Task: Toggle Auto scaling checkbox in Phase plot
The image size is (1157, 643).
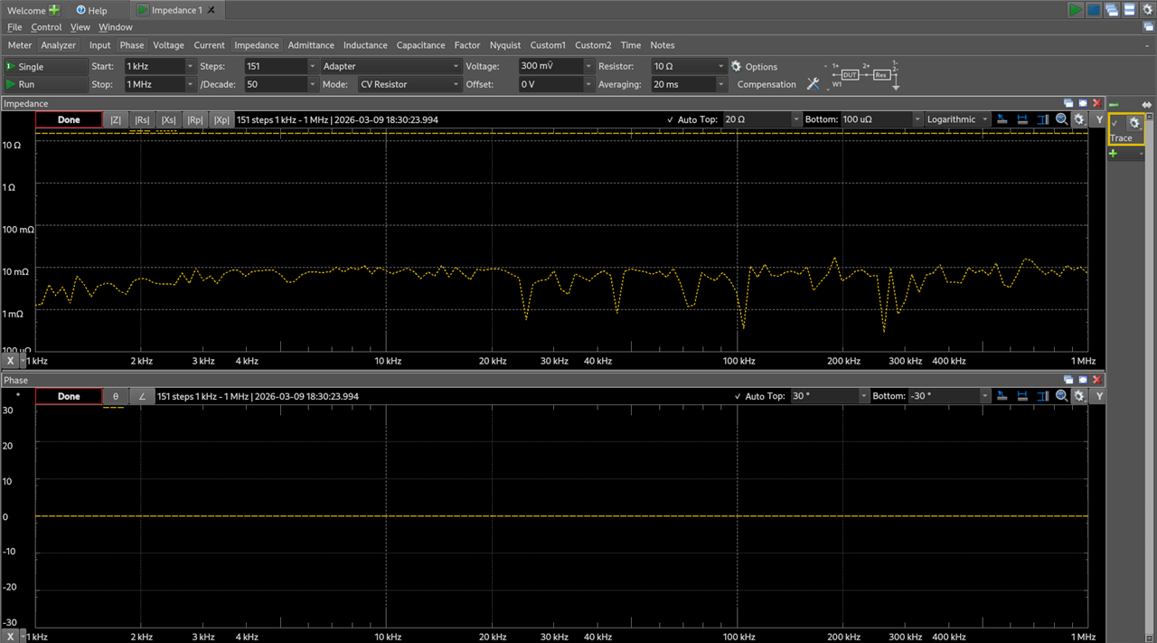Action: [x=737, y=396]
